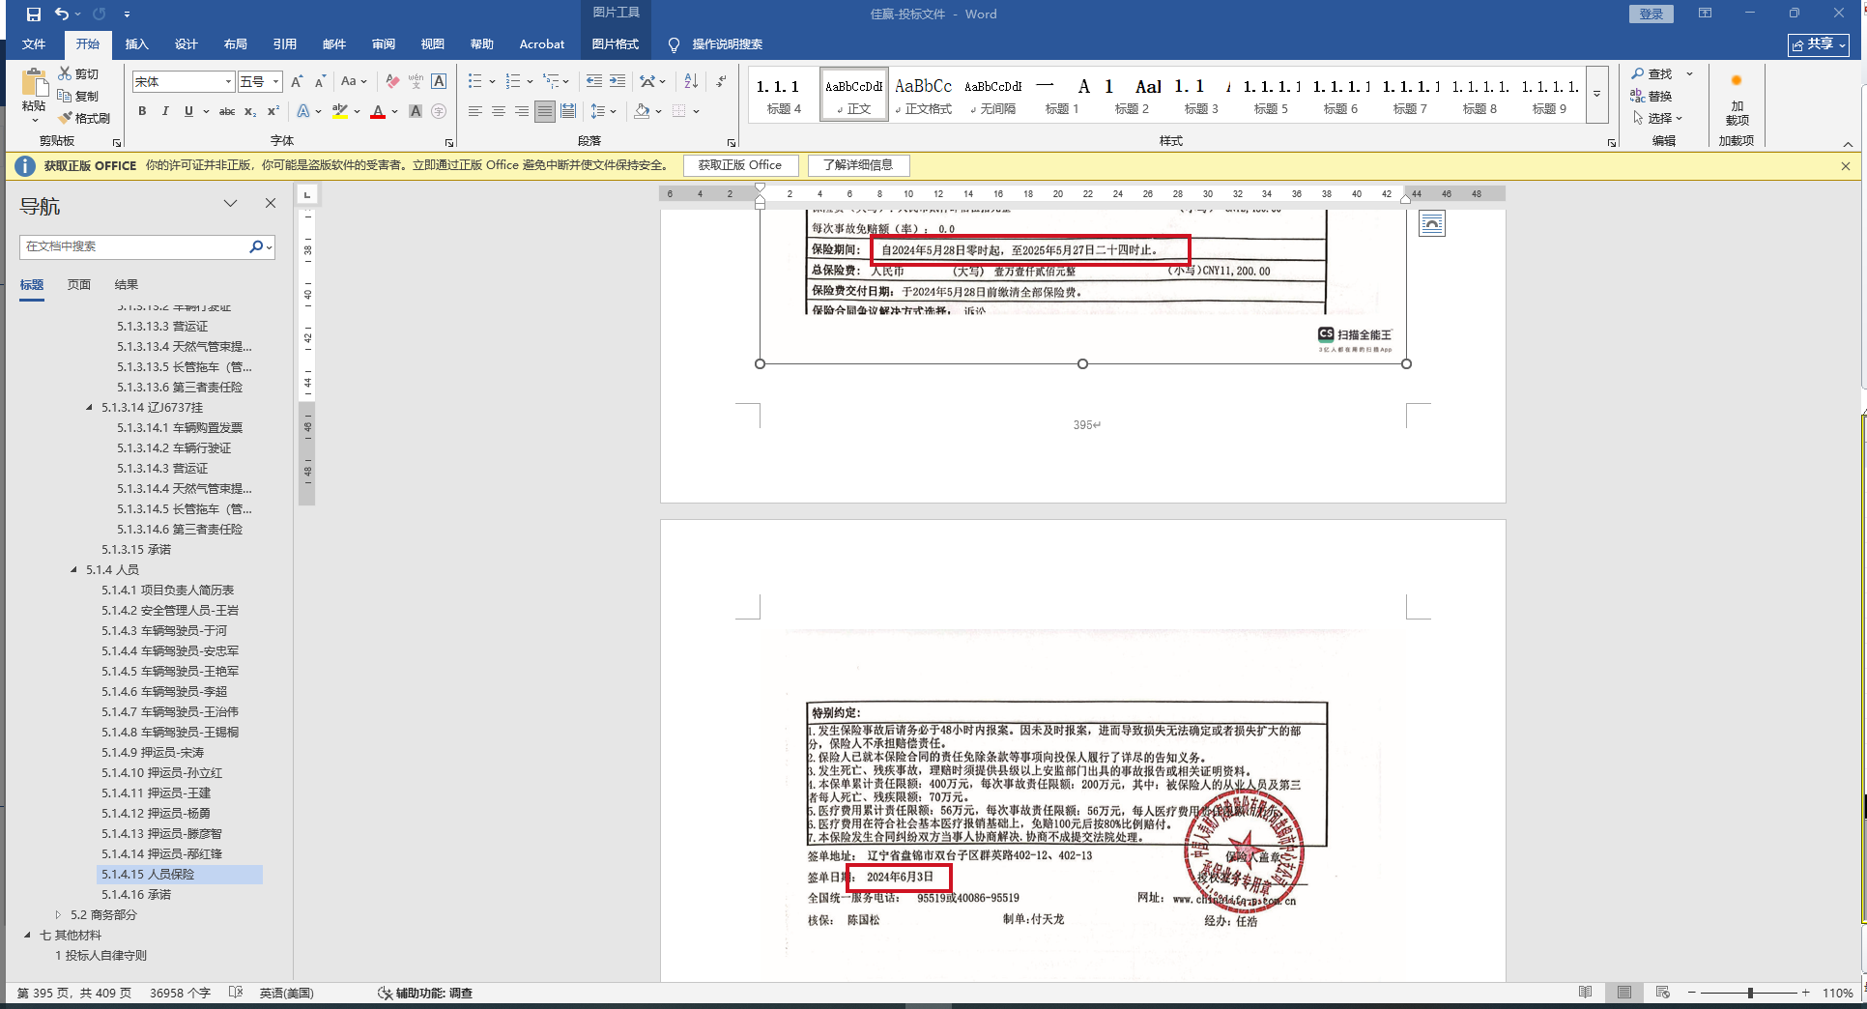Shrink font size with the smaller A icon
This screenshot has width=1867, height=1009.
pyautogui.click(x=321, y=81)
